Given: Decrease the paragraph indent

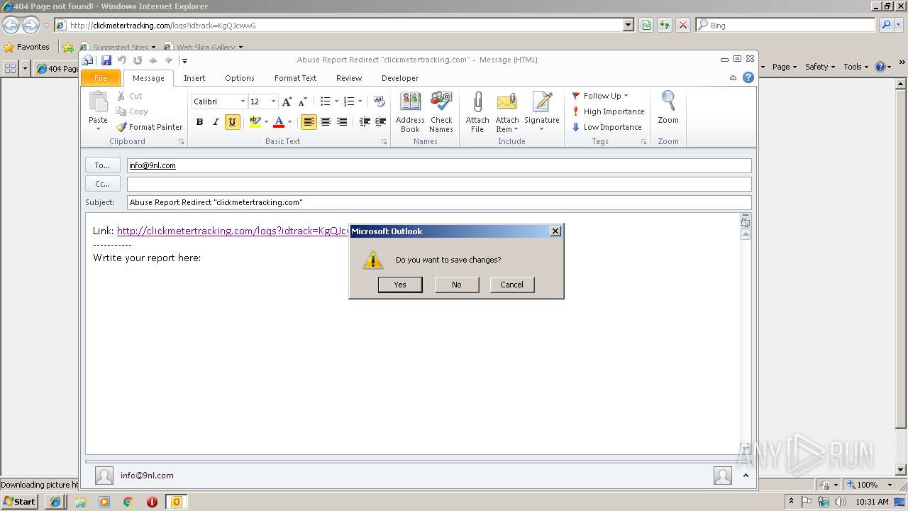Looking at the screenshot, I should [365, 122].
